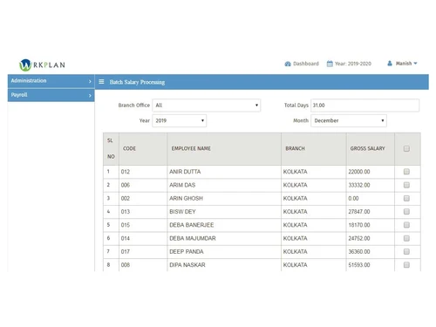Click employee name BISW DEY
This screenshot has height=327, width=436.
[182, 212]
